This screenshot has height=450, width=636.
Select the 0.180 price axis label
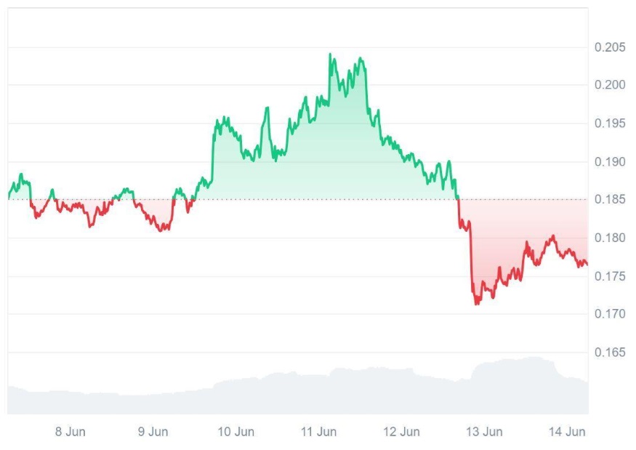(x=609, y=238)
